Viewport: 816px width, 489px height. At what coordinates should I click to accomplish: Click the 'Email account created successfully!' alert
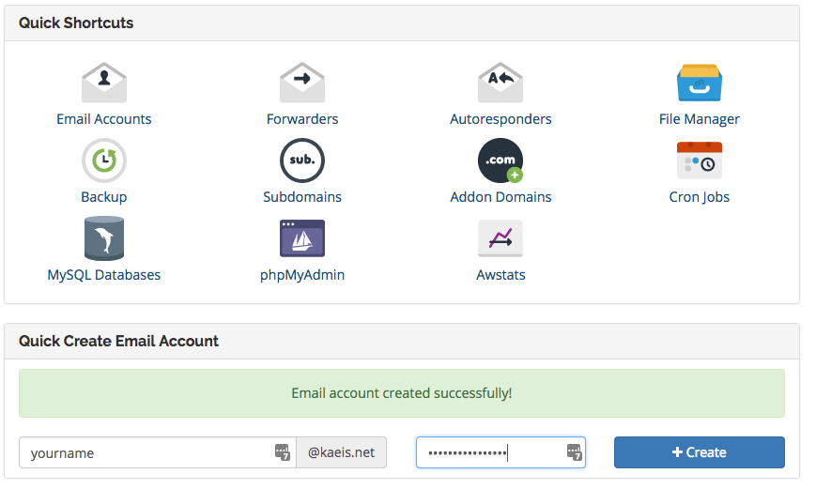pyautogui.click(x=402, y=393)
